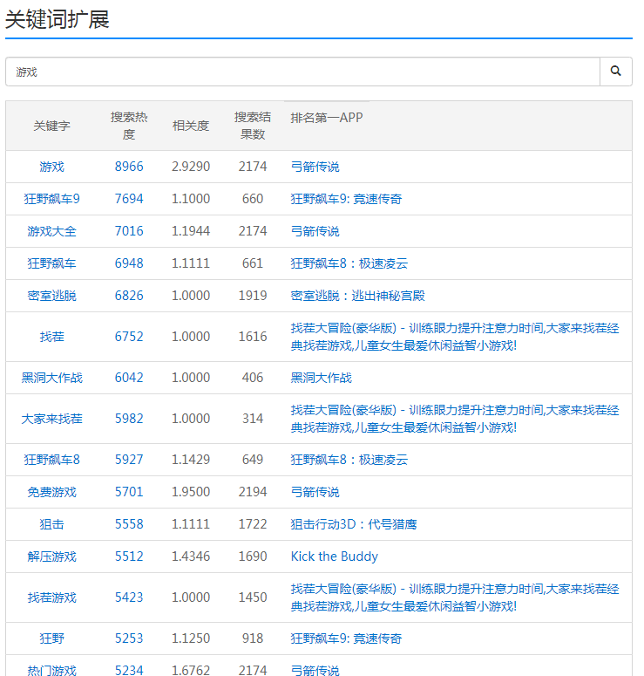The width and height of the screenshot is (644, 676).
Task: Open app 弓箭传说 in the 免费游戏 row
Action: tap(315, 492)
